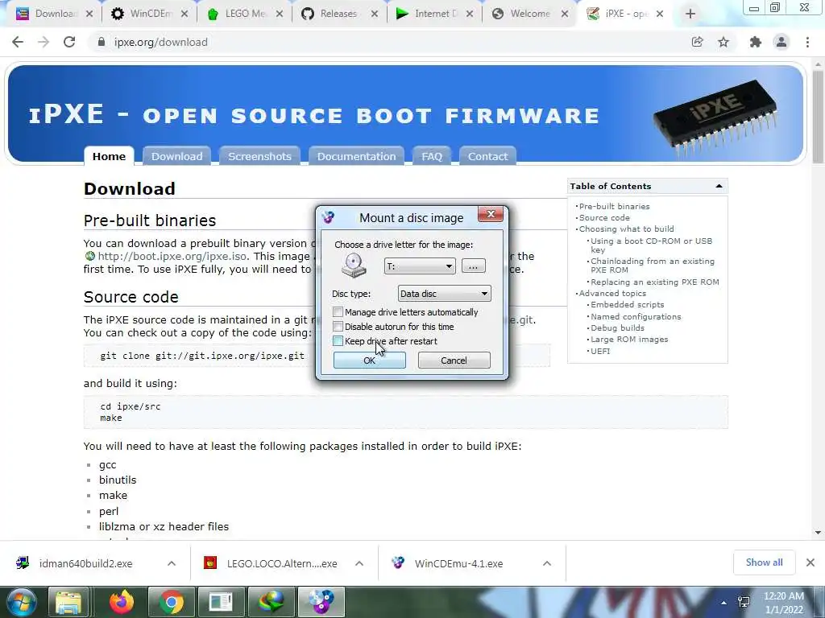Jump to Source code in contents
The width and height of the screenshot is (825, 618).
tap(604, 217)
